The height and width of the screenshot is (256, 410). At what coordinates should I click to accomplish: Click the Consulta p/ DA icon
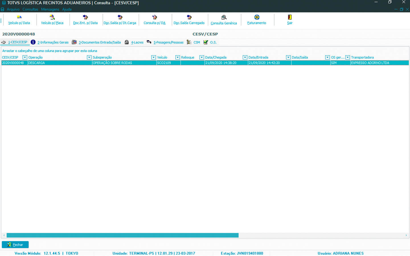pyautogui.click(x=154, y=17)
